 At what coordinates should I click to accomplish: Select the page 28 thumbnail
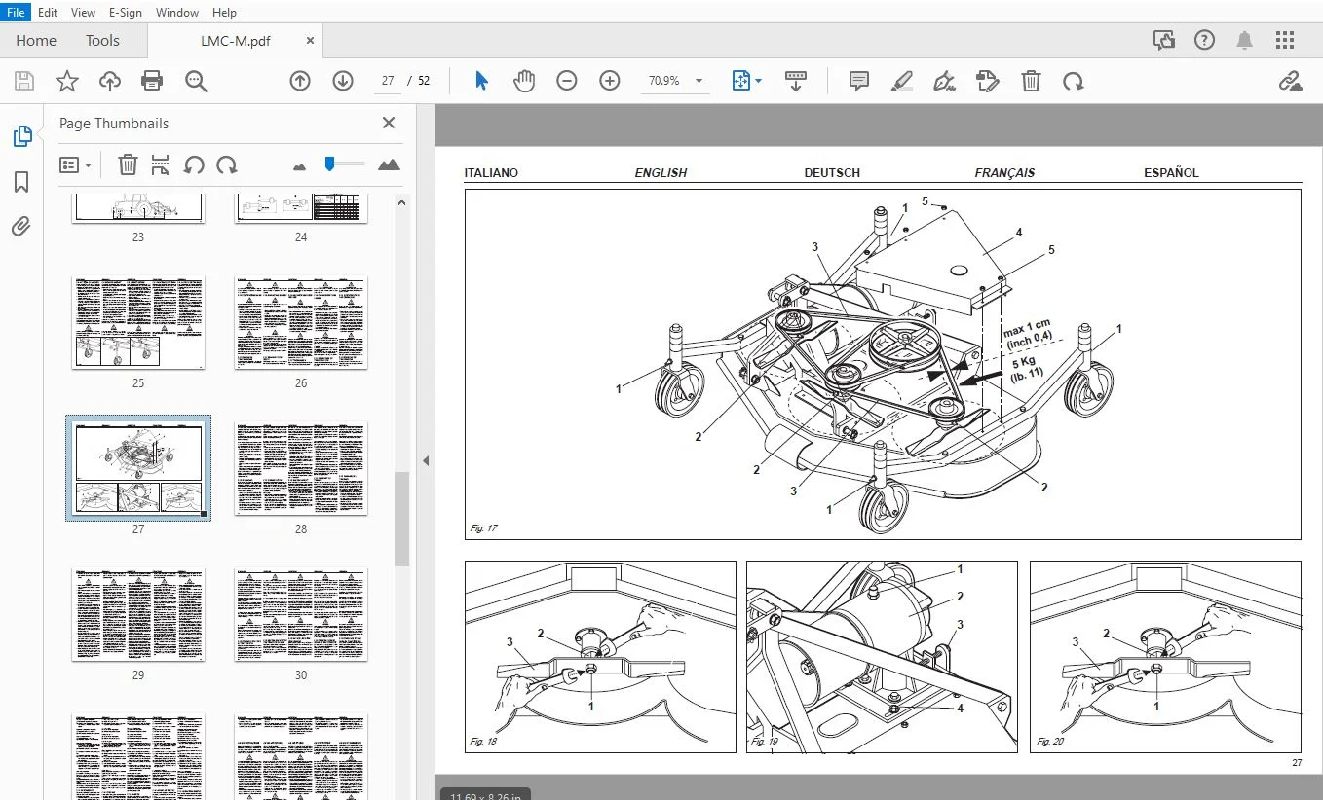[x=301, y=468]
